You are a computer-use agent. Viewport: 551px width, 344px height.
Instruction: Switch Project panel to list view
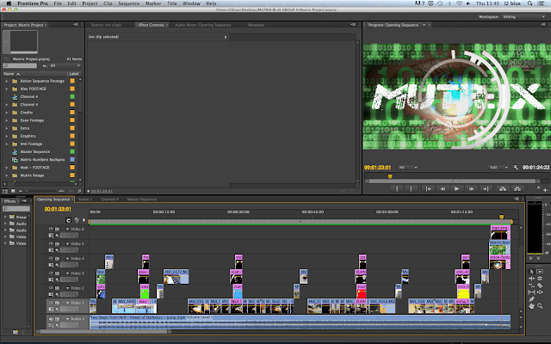pyautogui.click(x=5, y=191)
